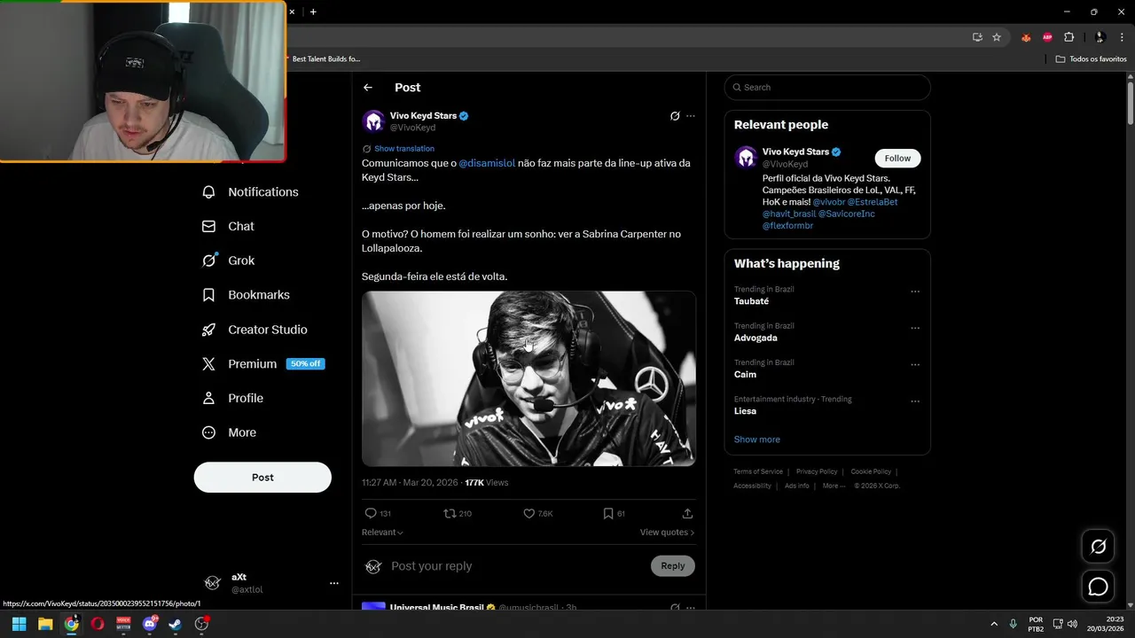Open Discord from the taskbar
Image resolution: width=1135 pixels, height=638 pixels.
tap(150, 624)
